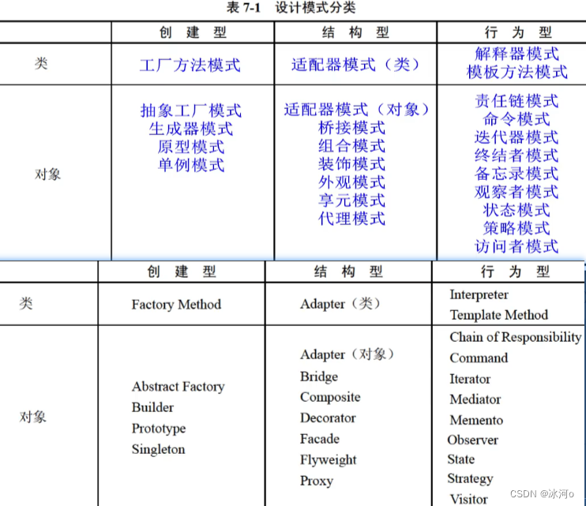This screenshot has width=586, height=506.
Task: Click the cell 适配器模式（类）
Action: (x=355, y=65)
